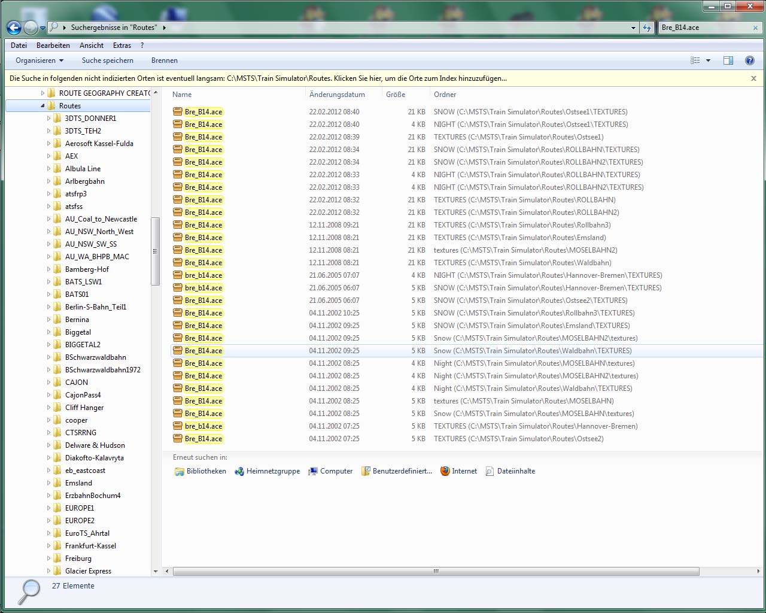
Task: Collapse the Routes folder in tree
Action: [x=43, y=106]
